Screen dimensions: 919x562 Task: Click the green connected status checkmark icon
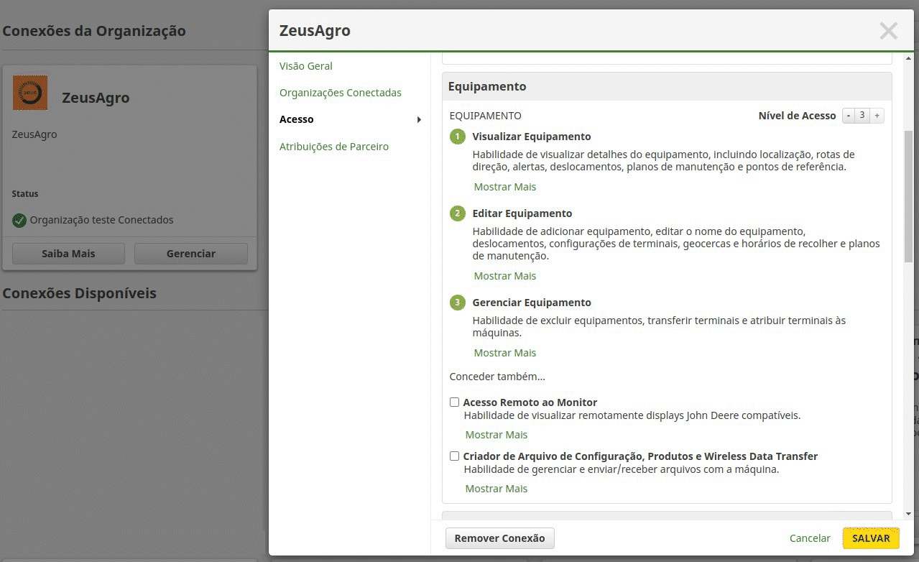[x=19, y=221]
